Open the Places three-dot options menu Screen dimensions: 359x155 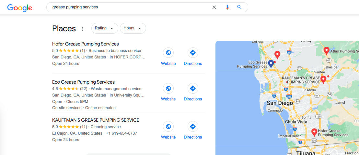point(83,29)
